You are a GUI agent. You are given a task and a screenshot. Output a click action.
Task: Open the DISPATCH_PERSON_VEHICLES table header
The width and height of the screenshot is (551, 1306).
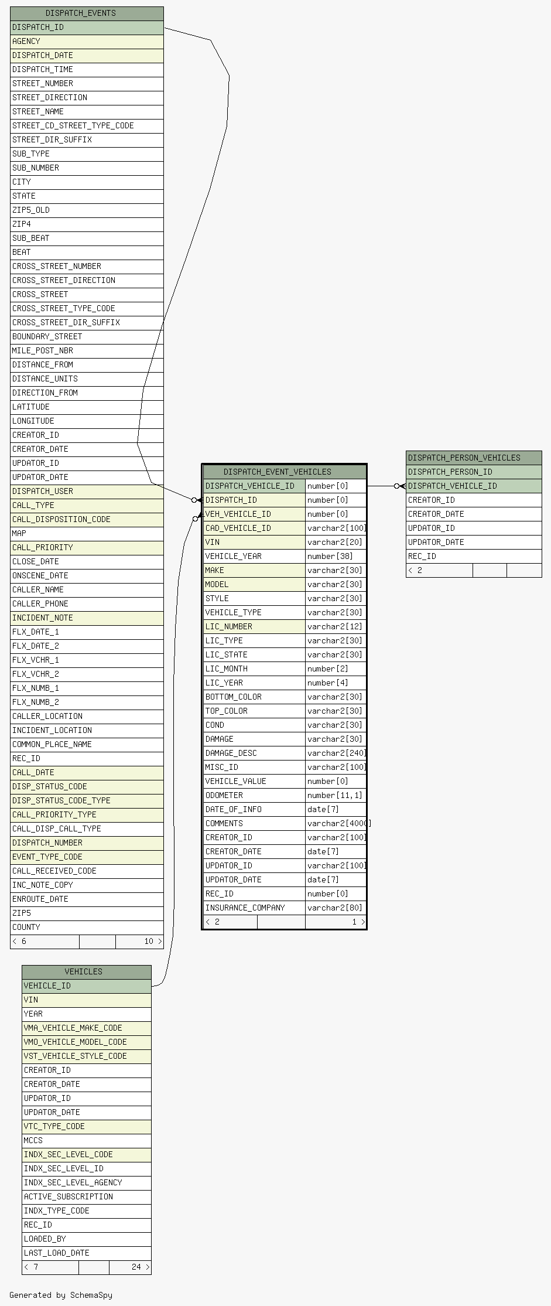pos(474,458)
